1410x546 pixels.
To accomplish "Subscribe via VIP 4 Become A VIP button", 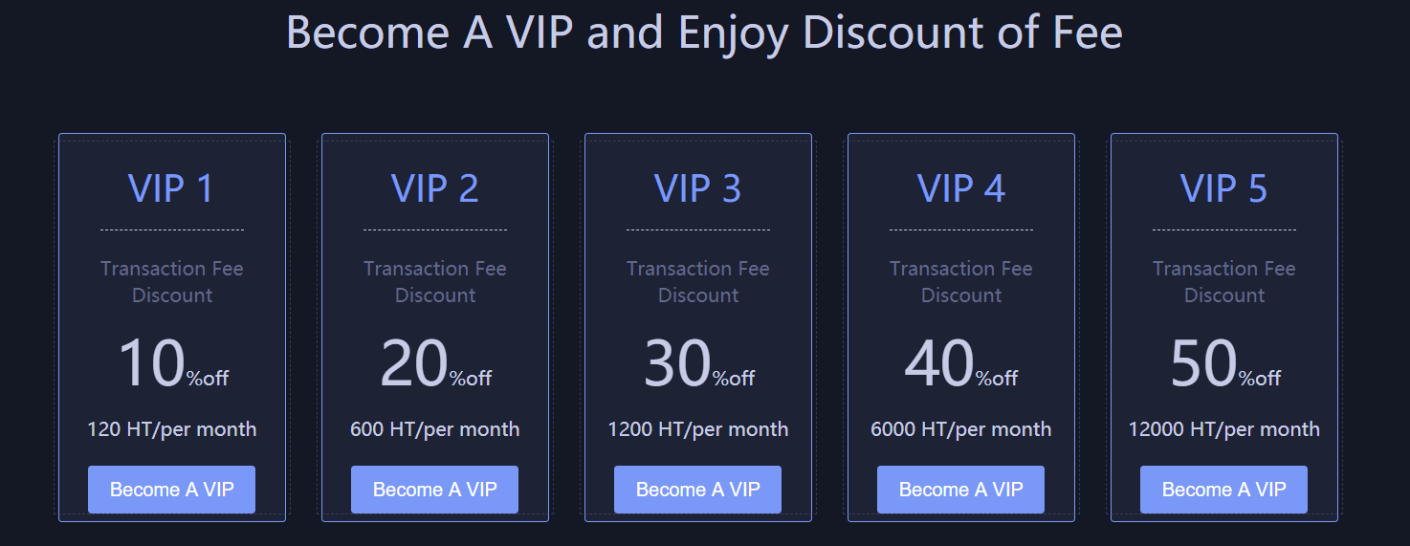I will [960, 490].
